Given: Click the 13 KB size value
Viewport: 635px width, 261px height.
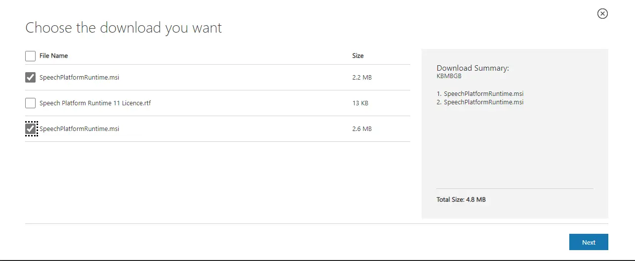Looking at the screenshot, I should [360, 103].
